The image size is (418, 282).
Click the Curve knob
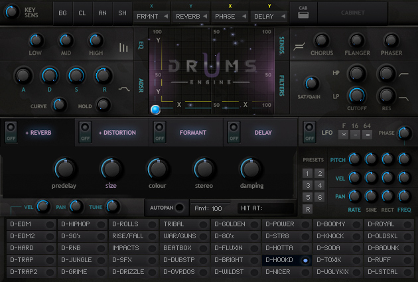tap(59, 104)
